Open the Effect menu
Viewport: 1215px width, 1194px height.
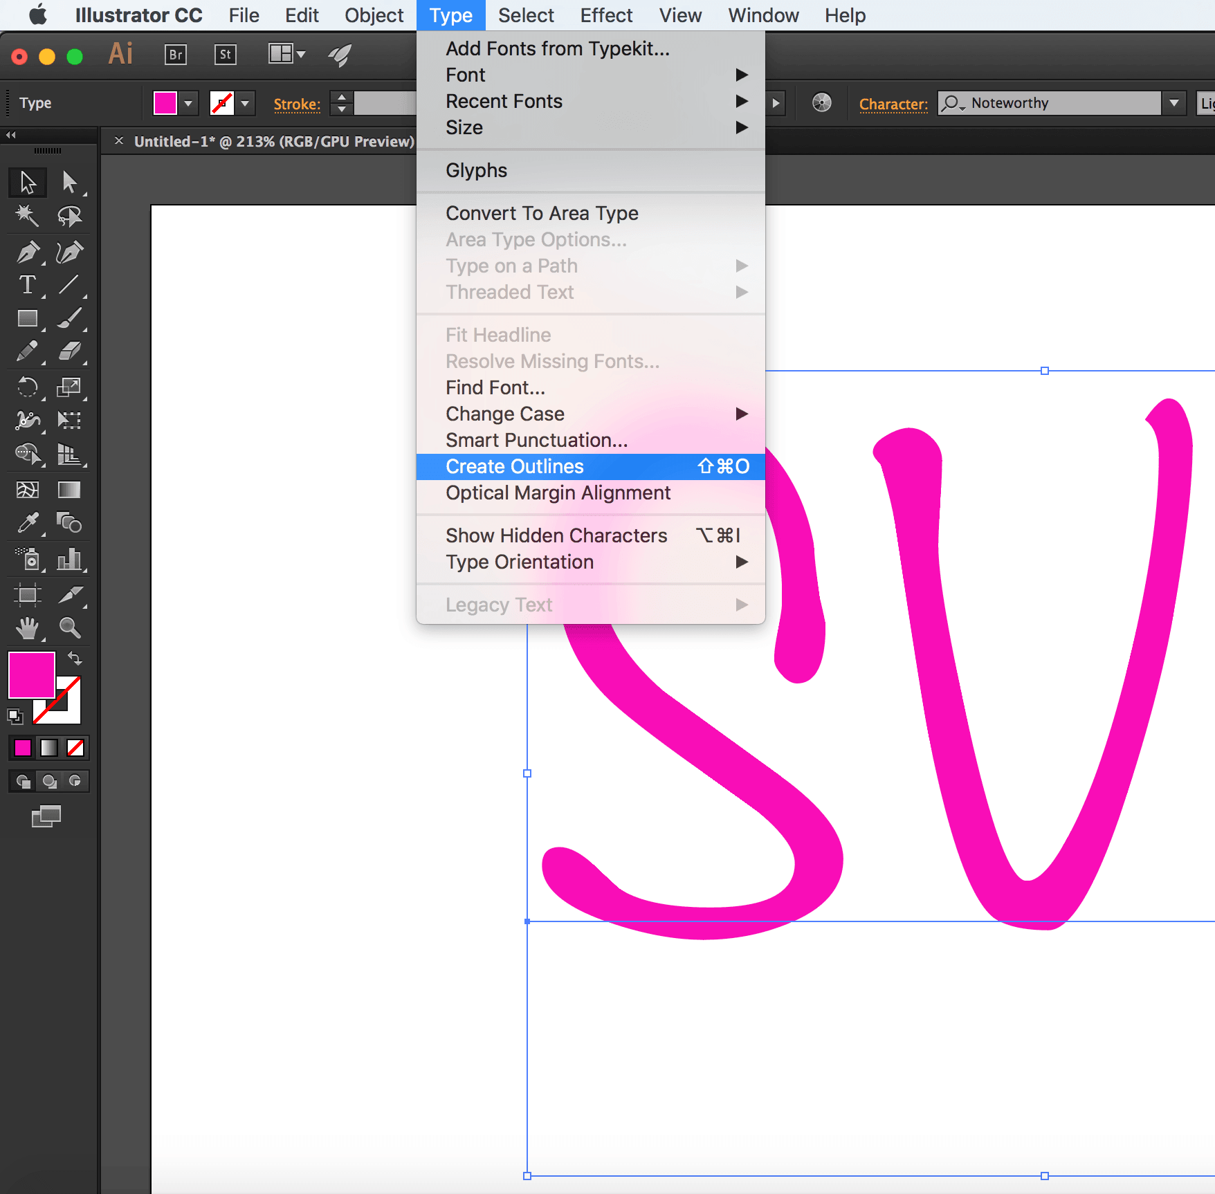coord(606,15)
